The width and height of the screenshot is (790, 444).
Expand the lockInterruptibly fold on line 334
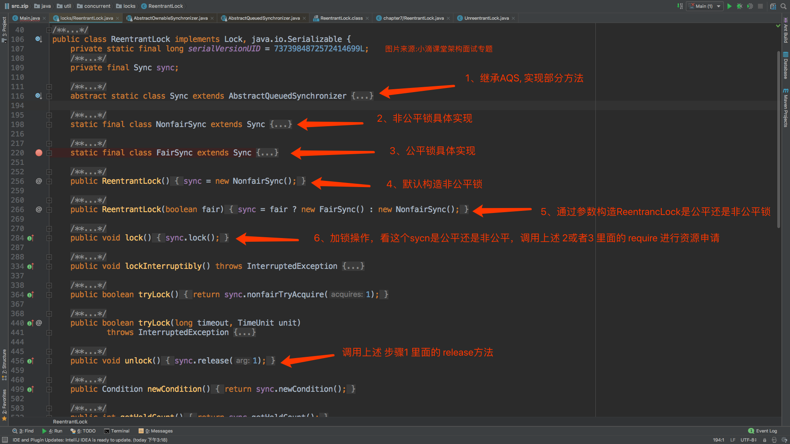pos(49,266)
